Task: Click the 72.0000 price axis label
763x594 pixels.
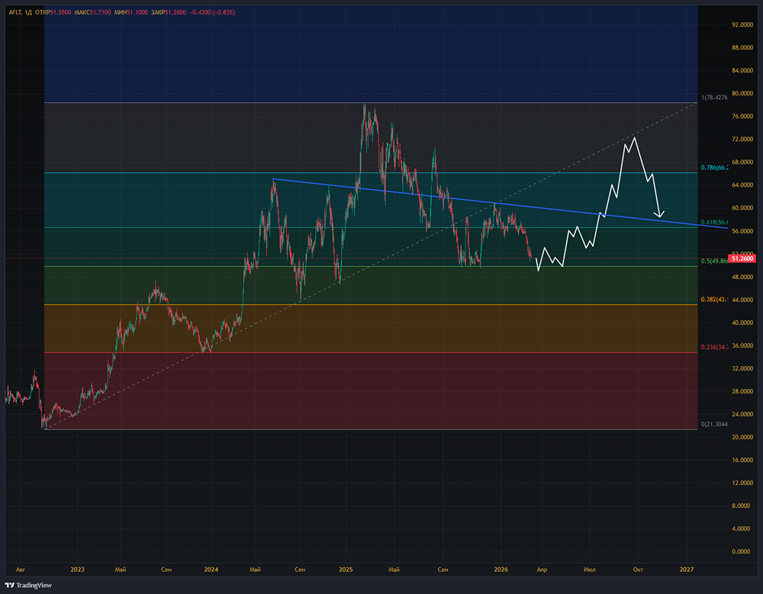Action: point(742,139)
